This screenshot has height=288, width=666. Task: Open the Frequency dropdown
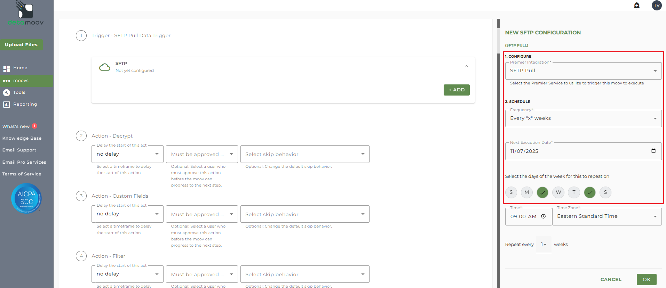pos(583,118)
